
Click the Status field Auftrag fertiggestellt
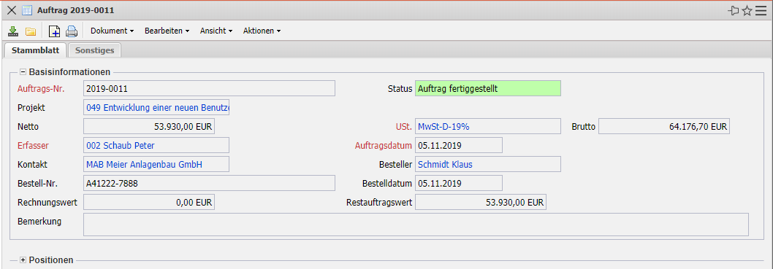[488, 88]
